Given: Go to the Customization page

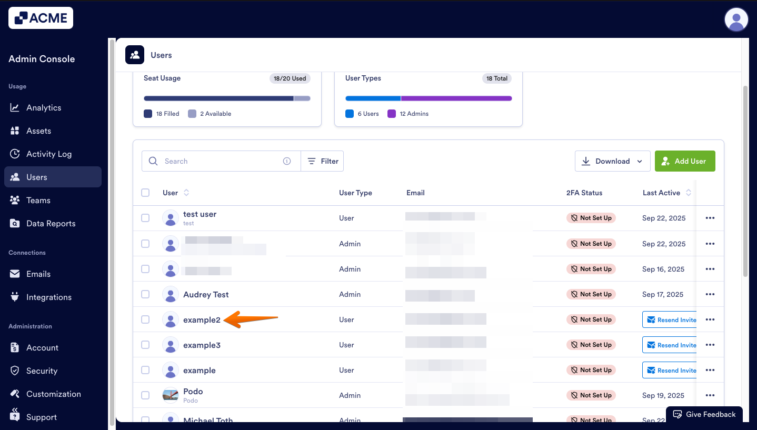Looking at the screenshot, I should click(53, 394).
